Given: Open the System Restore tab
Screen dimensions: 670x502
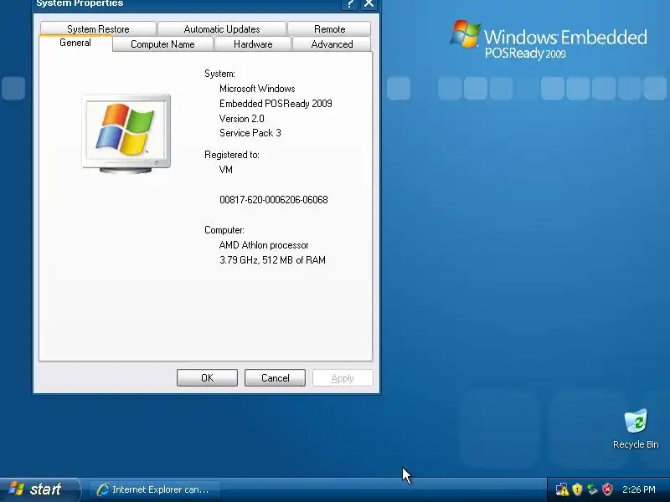Looking at the screenshot, I should (98, 29).
